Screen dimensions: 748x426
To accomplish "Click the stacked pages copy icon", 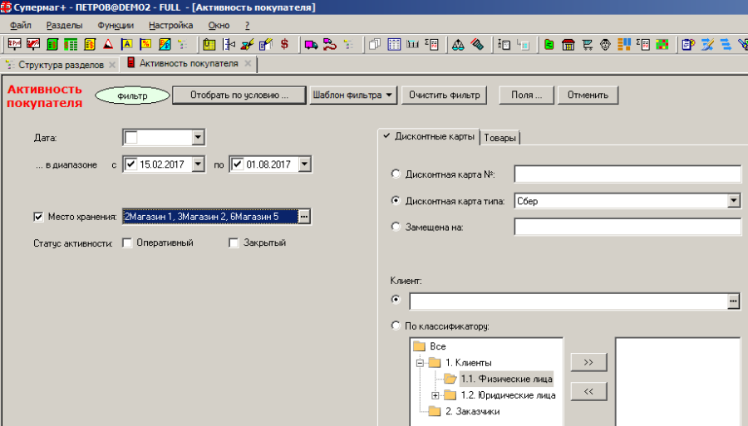I will [x=375, y=44].
